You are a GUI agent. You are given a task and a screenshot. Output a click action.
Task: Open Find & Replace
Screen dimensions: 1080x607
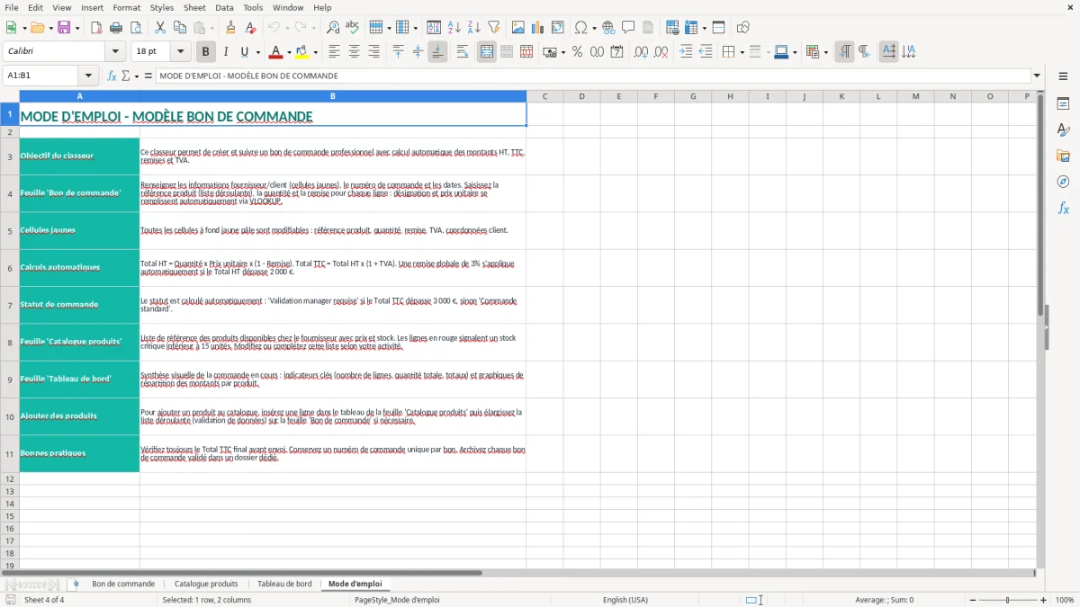pos(333,28)
